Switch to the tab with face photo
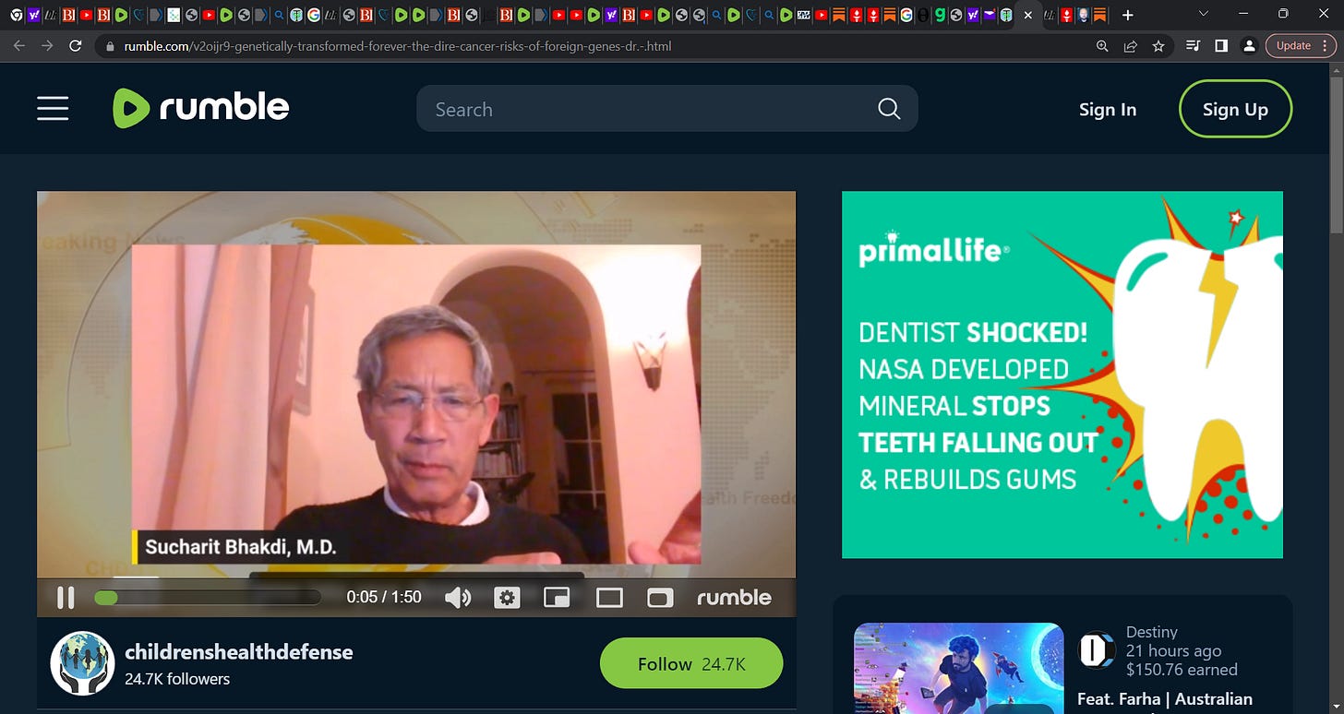Image resolution: width=1344 pixels, height=714 pixels. pyautogui.click(x=1083, y=15)
